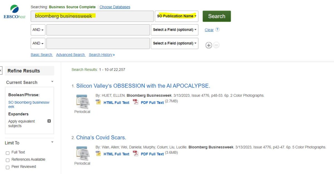Switch to Basic Search

click(41, 55)
